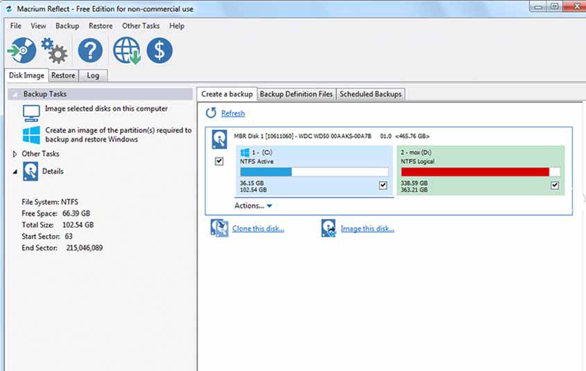Click the MBR Disk 1 header text
The width and height of the screenshot is (586, 371).
[331, 136]
